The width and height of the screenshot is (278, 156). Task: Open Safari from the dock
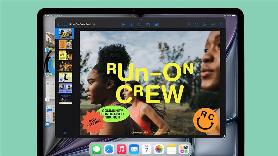[x=109, y=149]
